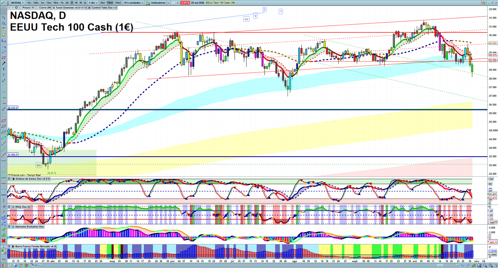Image resolution: width=498 pixels, height=268 pixels.
Task: Select the red diagonal line tool
Action: [x=3, y=155]
